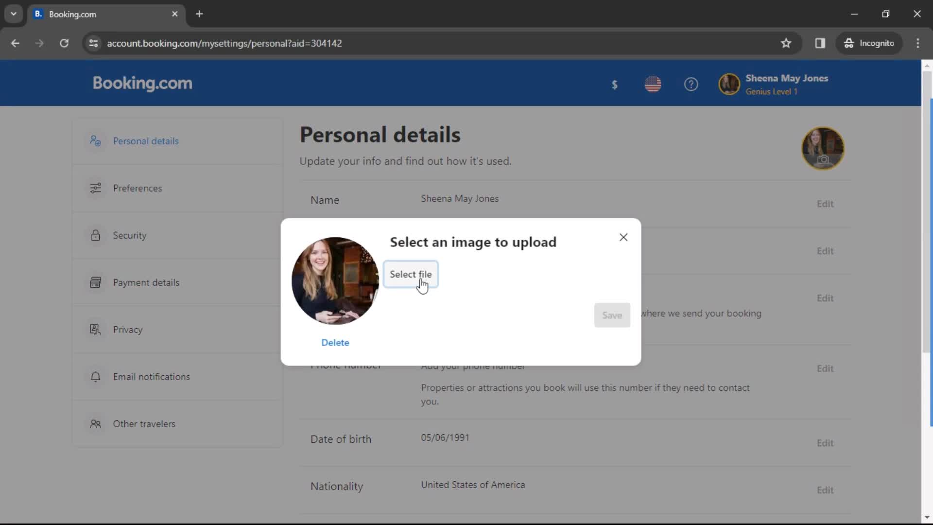The image size is (933, 525).
Task: Click the Personal details person icon
Action: tap(95, 141)
